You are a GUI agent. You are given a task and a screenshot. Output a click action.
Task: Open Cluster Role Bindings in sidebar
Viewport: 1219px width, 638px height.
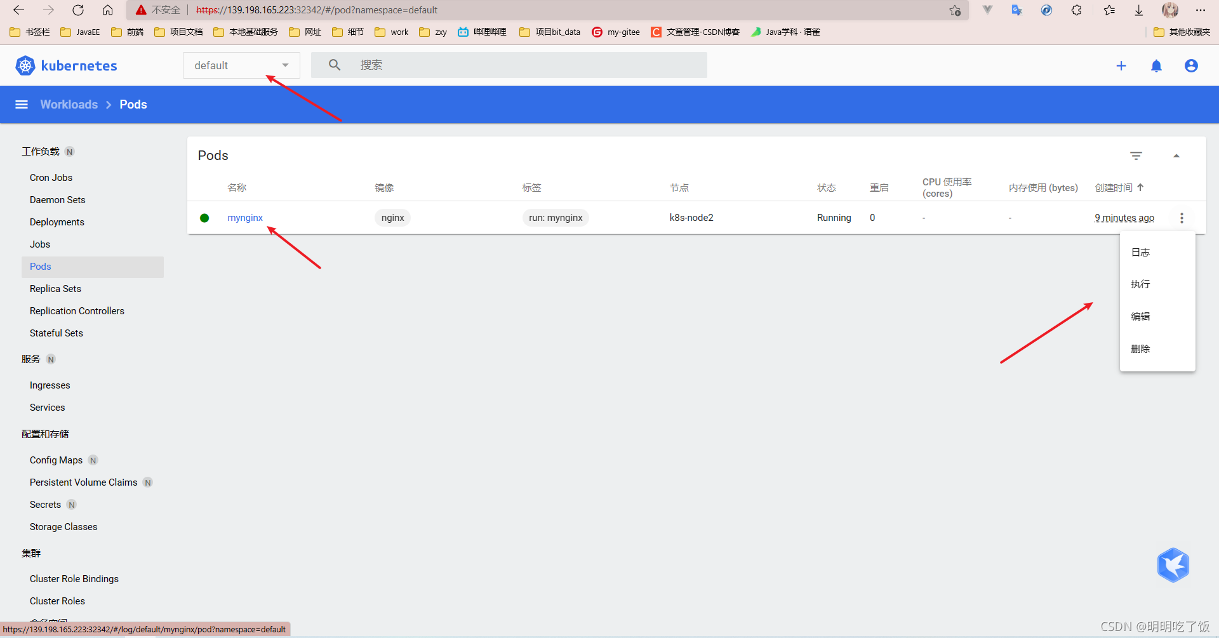74,579
